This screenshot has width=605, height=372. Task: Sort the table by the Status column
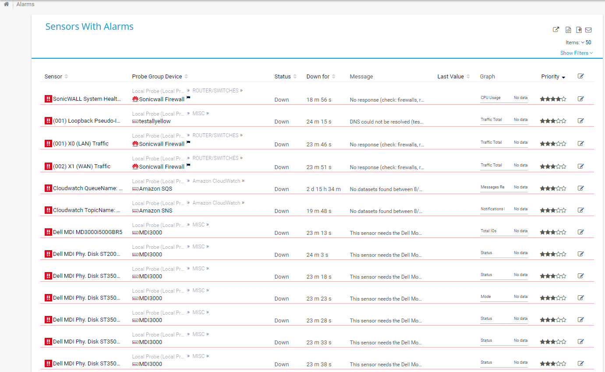point(286,77)
